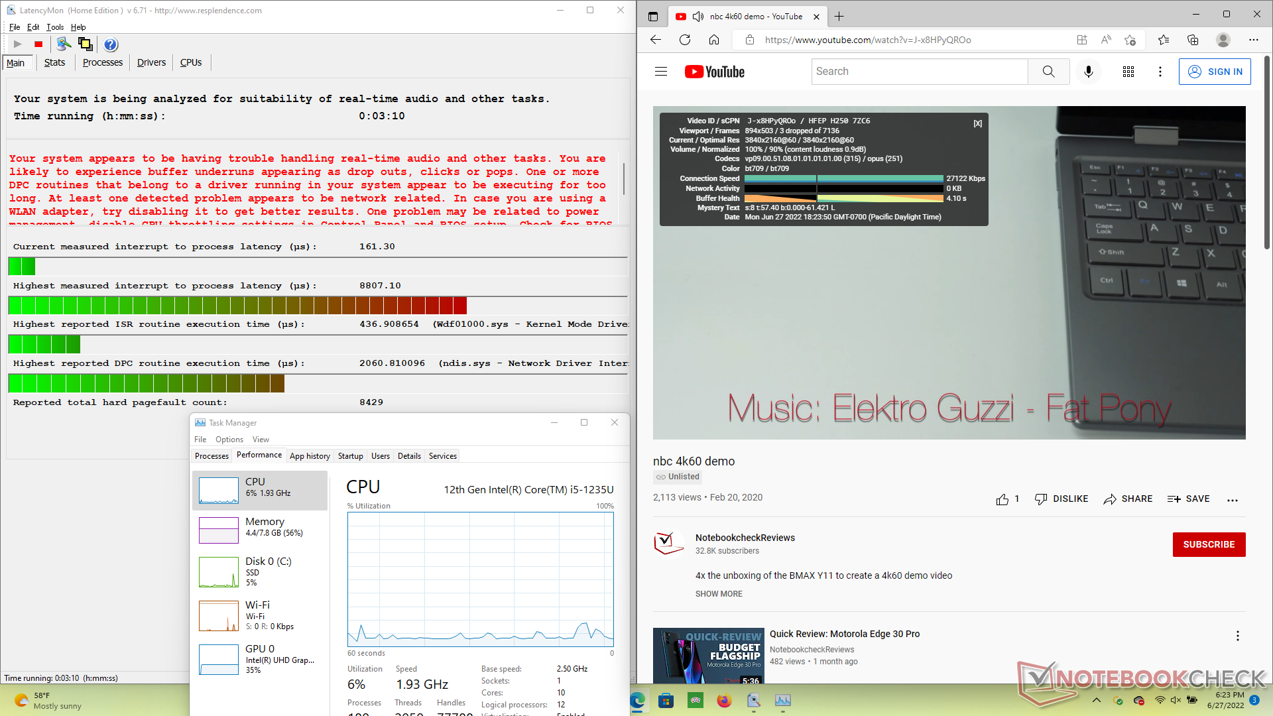Open more actions ellipsis next to SAVE
The image size is (1273, 716).
pyautogui.click(x=1233, y=500)
